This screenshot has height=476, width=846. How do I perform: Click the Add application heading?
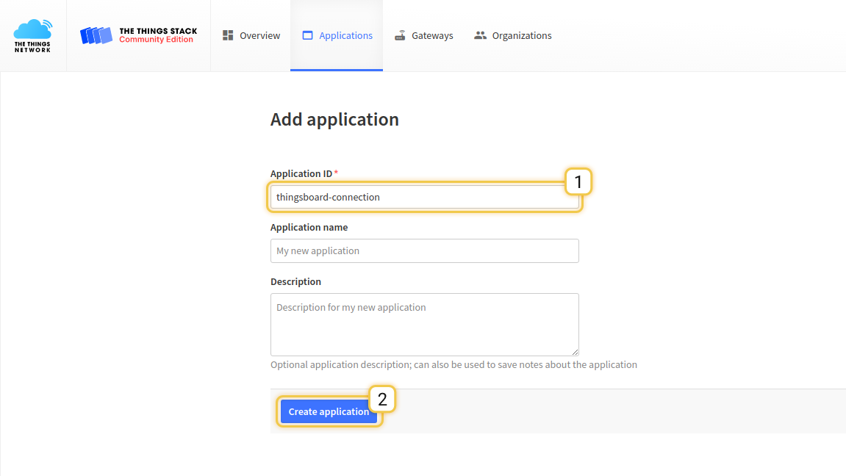tap(334, 119)
